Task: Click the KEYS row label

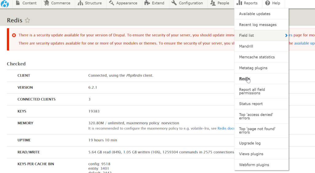Action: [22, 111]
